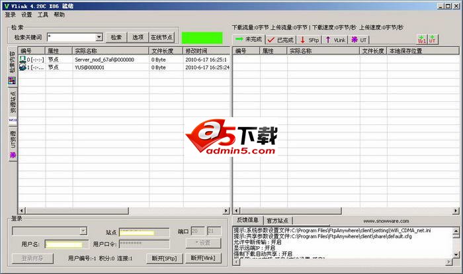The height and width of the screenshot is (274, 463).
Task: Expand the 检索关键词 dropdown arrow
Action: pos(99,37)
